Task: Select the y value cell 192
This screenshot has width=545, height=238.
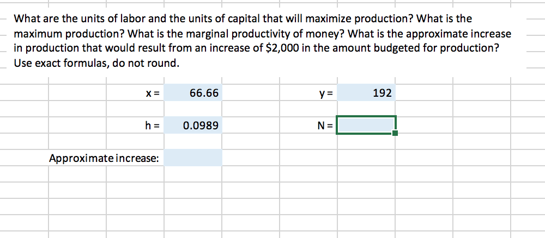Action: click(x=366, y=92)
